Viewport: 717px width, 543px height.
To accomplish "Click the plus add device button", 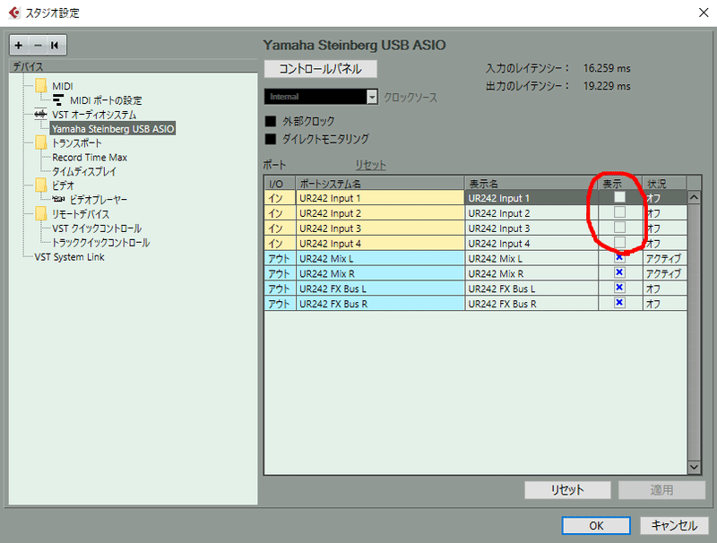I will tap(19, 45).
